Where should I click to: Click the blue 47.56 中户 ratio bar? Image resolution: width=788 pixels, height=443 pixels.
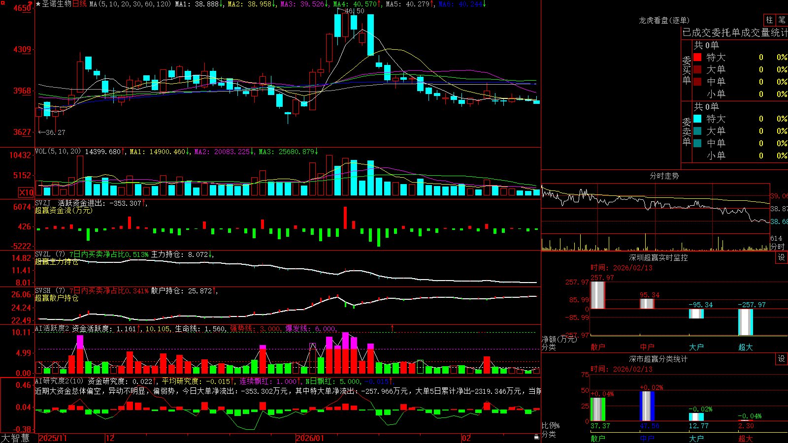(647, 406)
